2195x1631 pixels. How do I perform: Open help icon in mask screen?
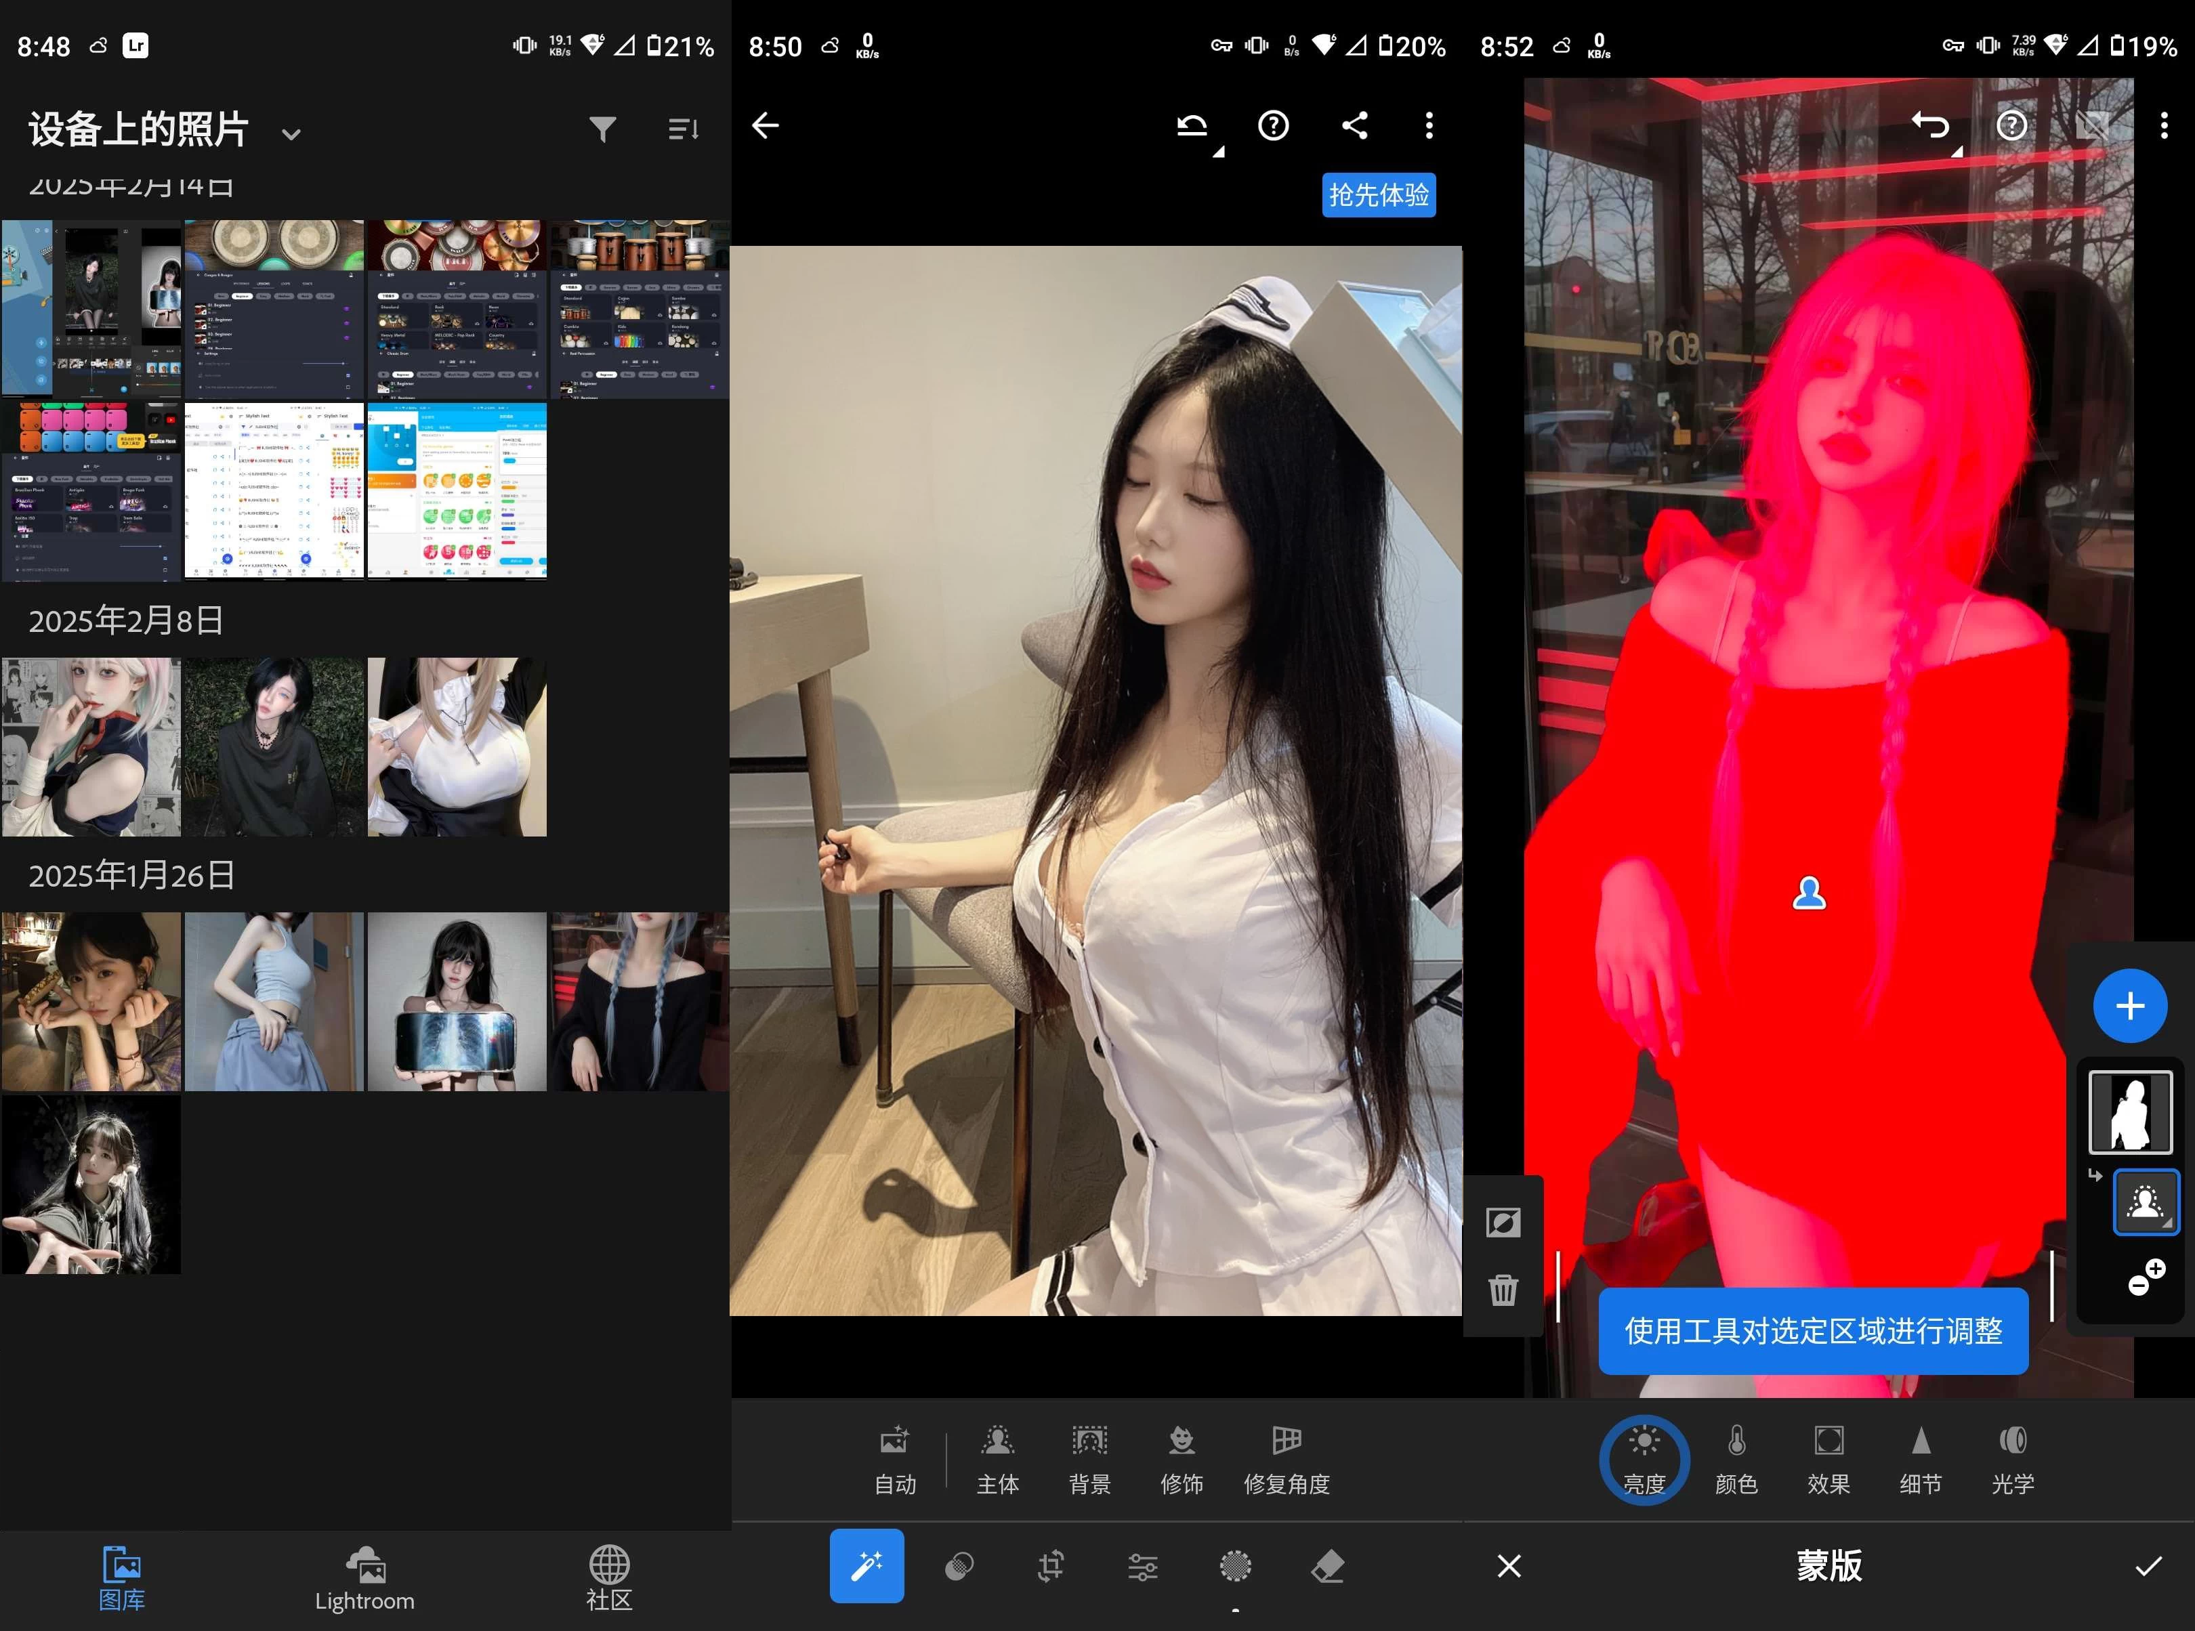tap(2011, 125)
